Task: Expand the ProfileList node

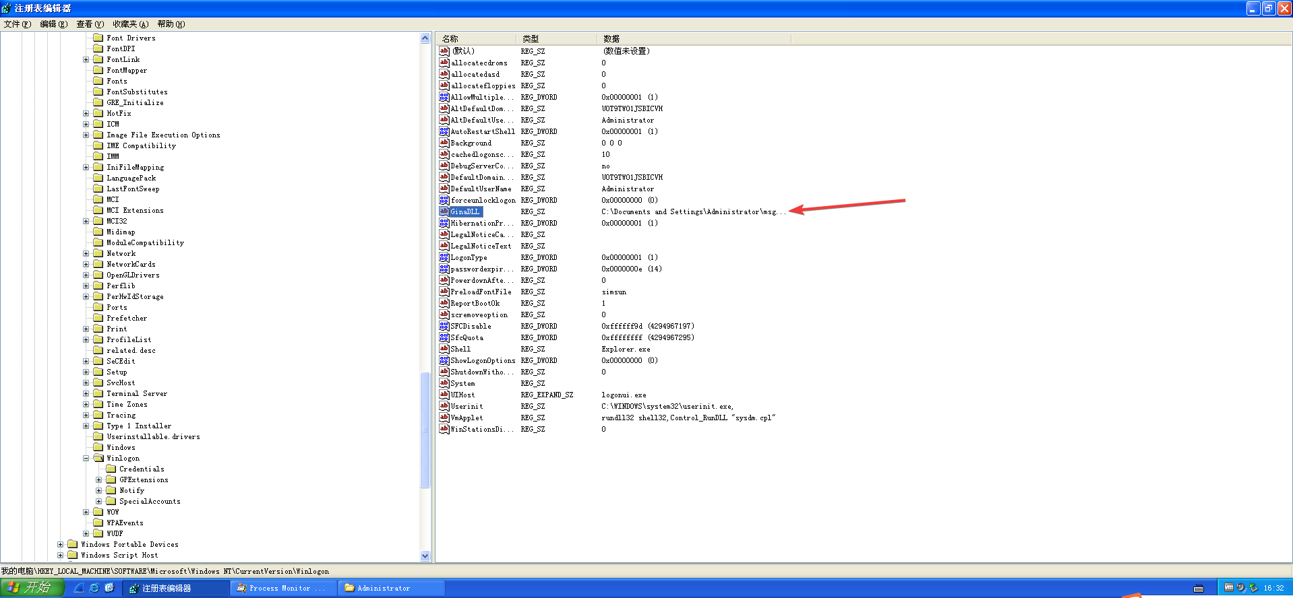Action: click(86, 339)
